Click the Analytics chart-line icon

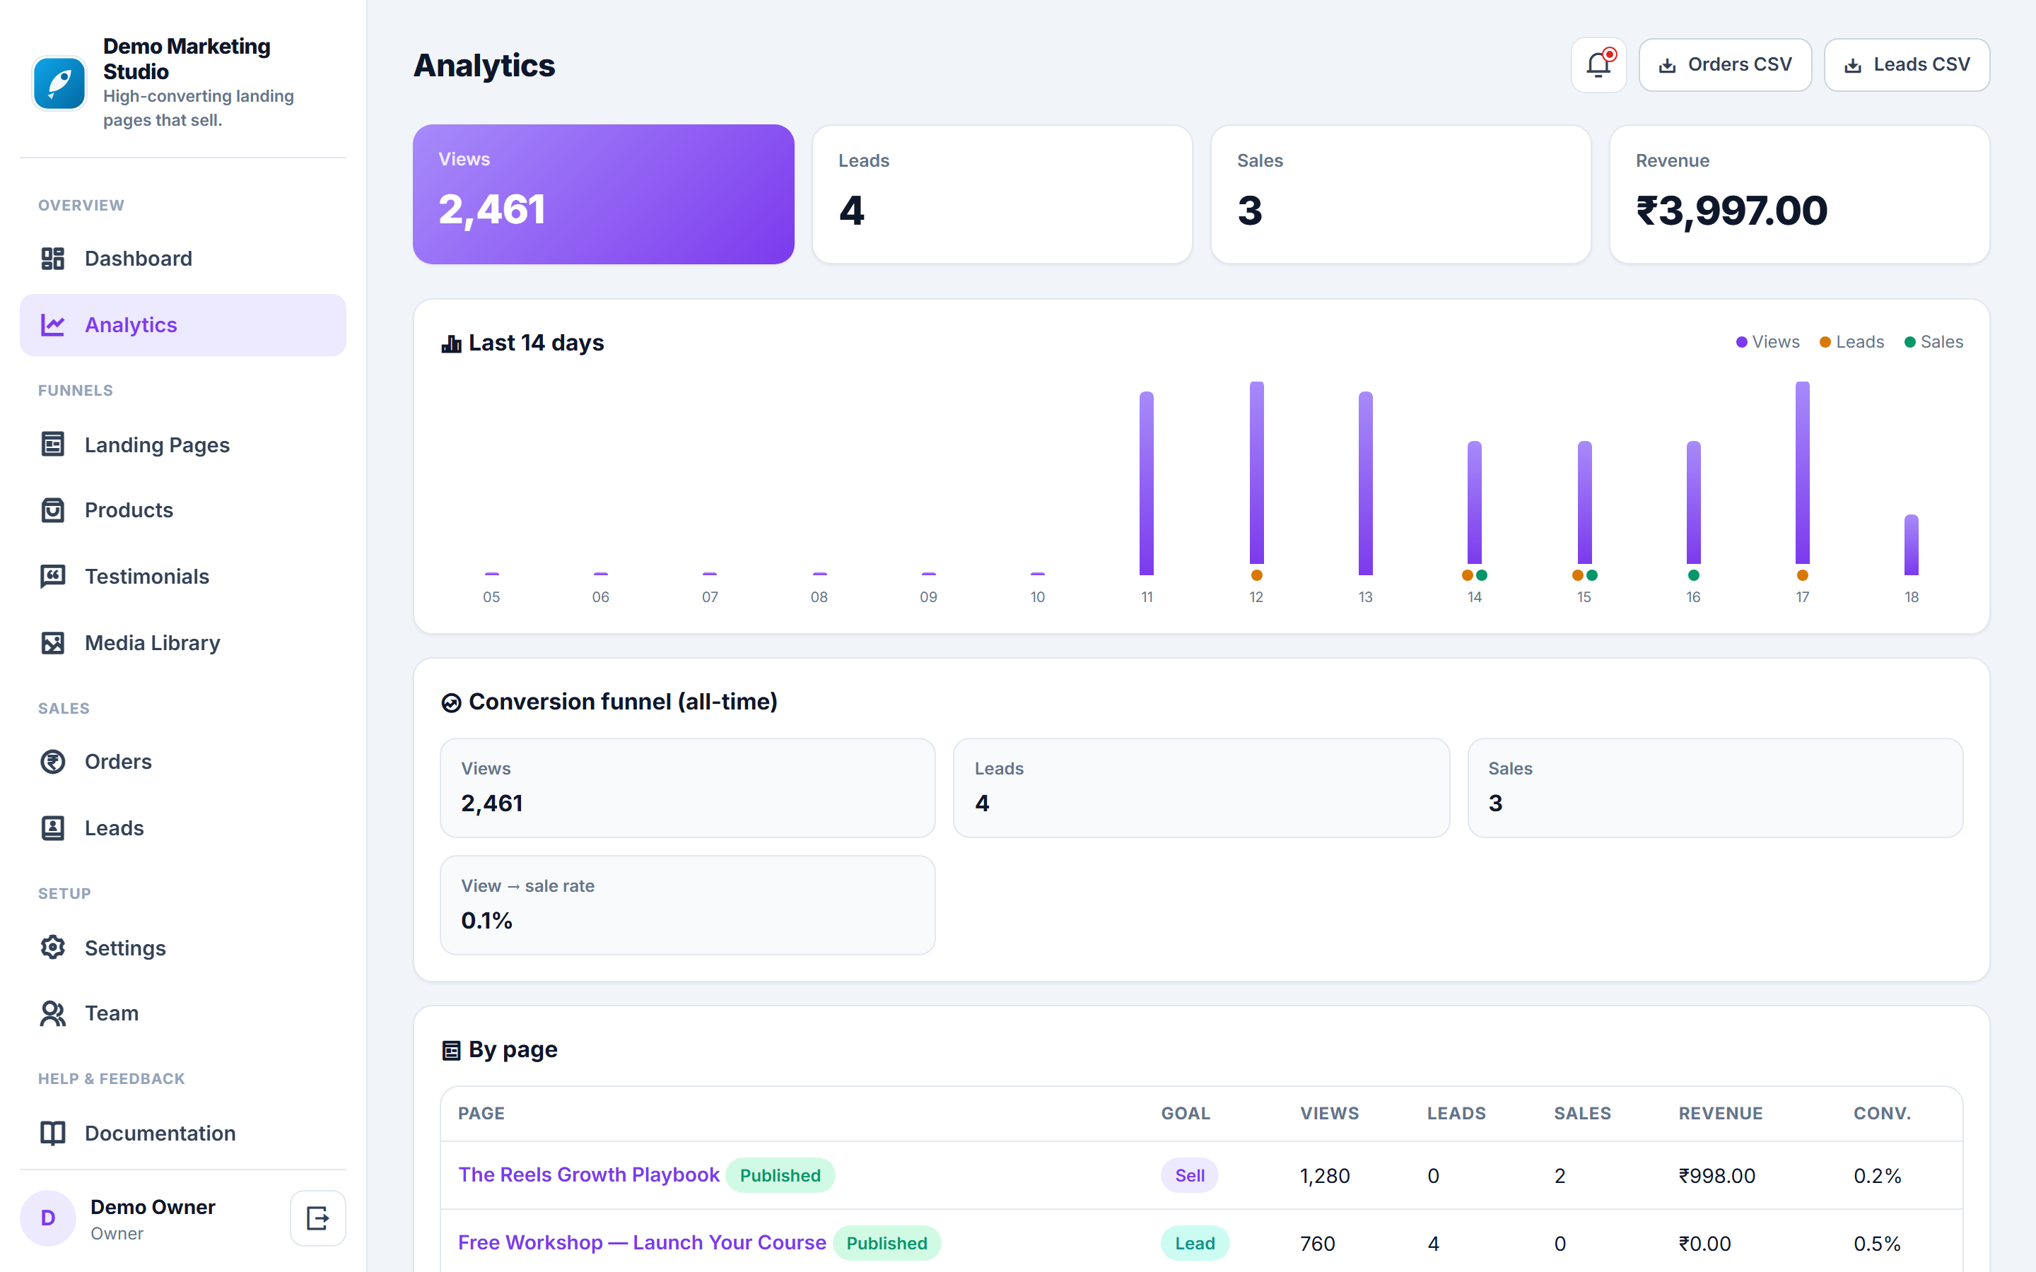click(53, 325)
